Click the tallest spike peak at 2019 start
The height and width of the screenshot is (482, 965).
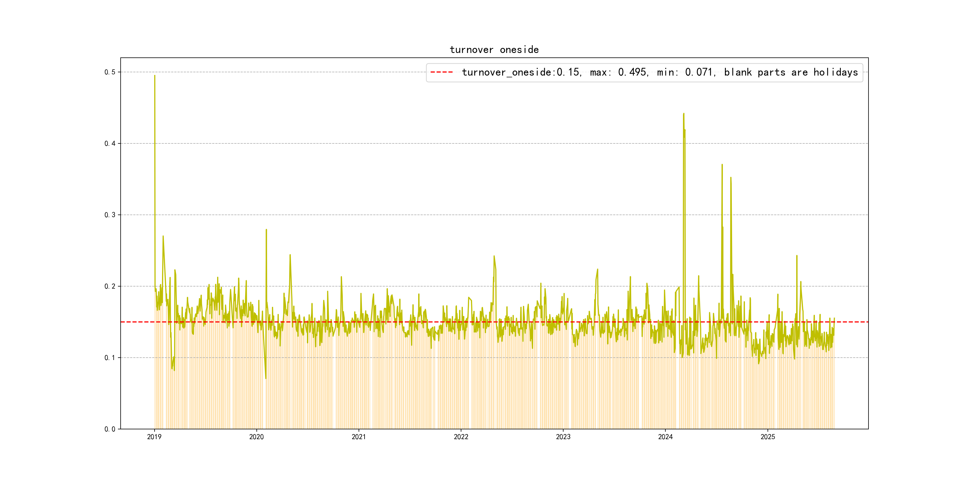[155, 76]
